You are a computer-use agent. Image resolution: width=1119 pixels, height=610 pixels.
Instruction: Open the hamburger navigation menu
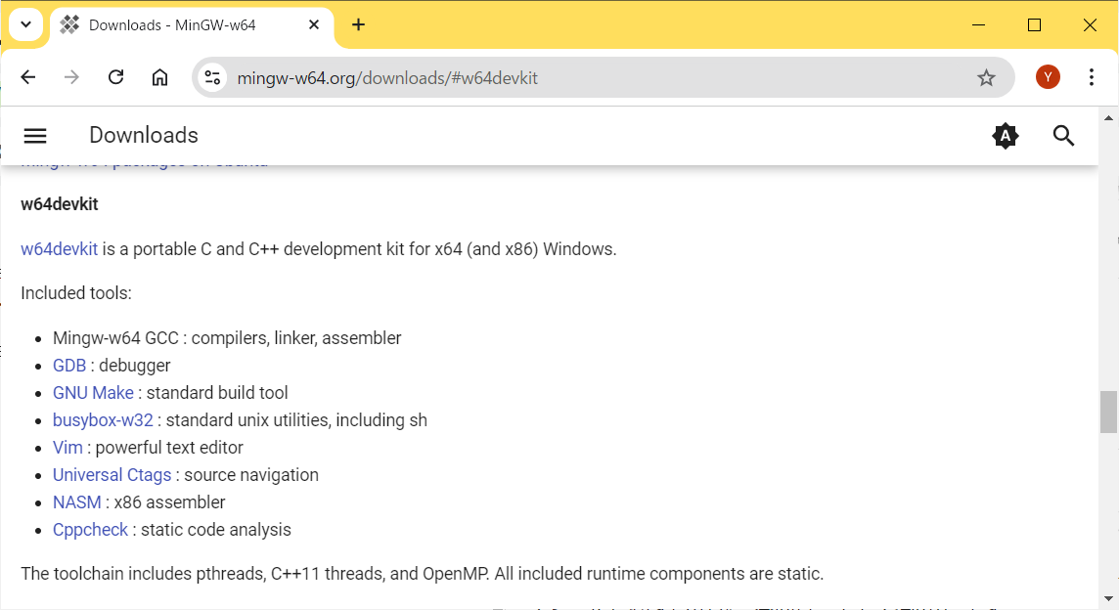[35, 136]
